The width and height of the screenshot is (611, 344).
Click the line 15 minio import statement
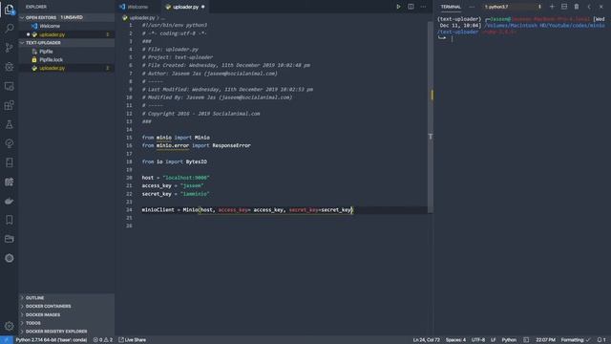(x=176, y=138)
